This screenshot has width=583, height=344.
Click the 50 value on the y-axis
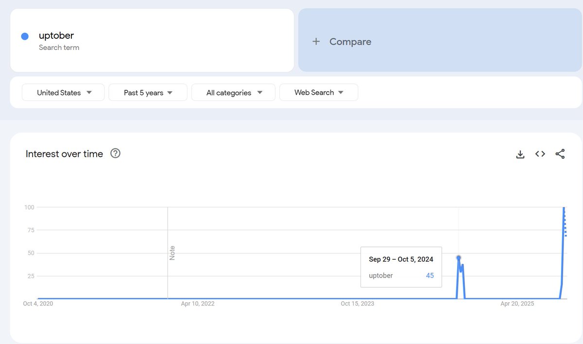point(31,253)
